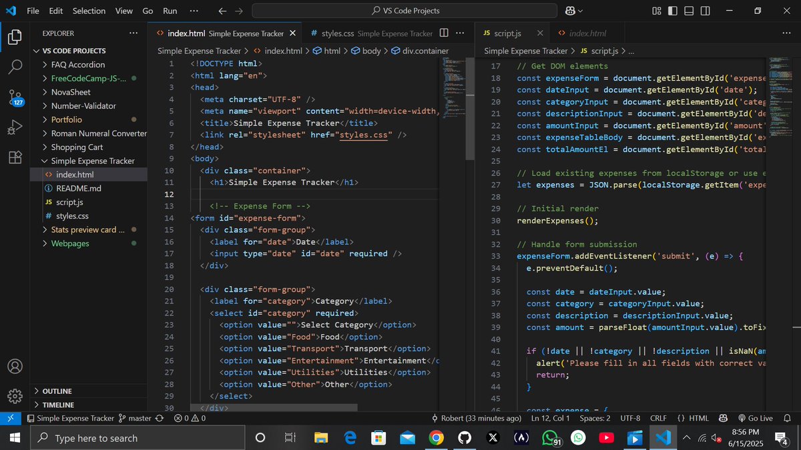Click the split editor right icon

click(444, 33)
